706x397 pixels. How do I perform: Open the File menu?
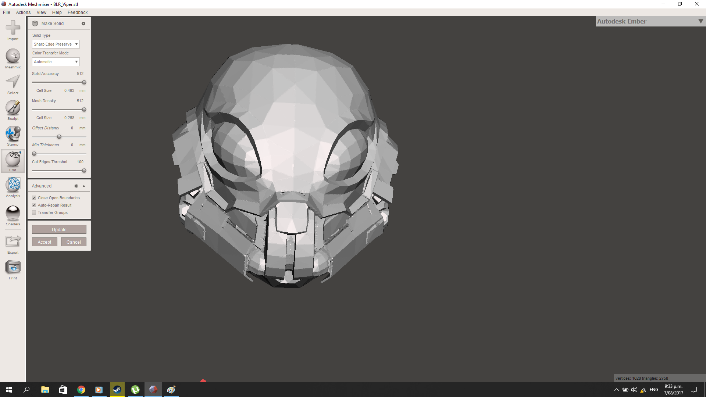[7, 12]
